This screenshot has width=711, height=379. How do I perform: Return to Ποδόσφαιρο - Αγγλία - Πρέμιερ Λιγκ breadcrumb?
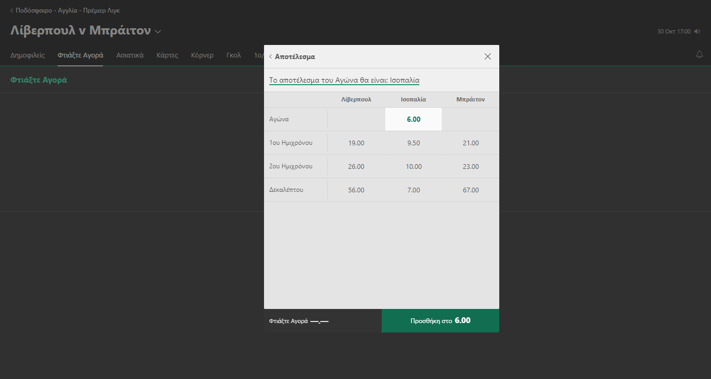pos(65,10)
